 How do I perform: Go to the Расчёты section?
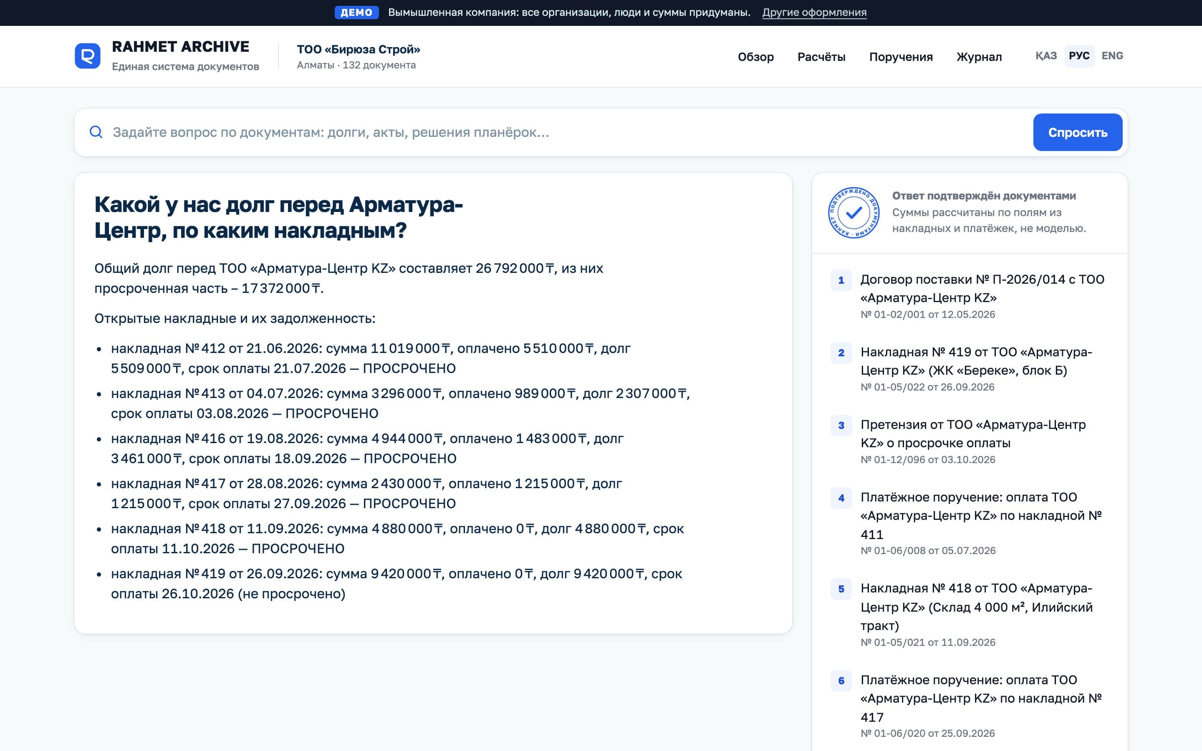(821, 57)
